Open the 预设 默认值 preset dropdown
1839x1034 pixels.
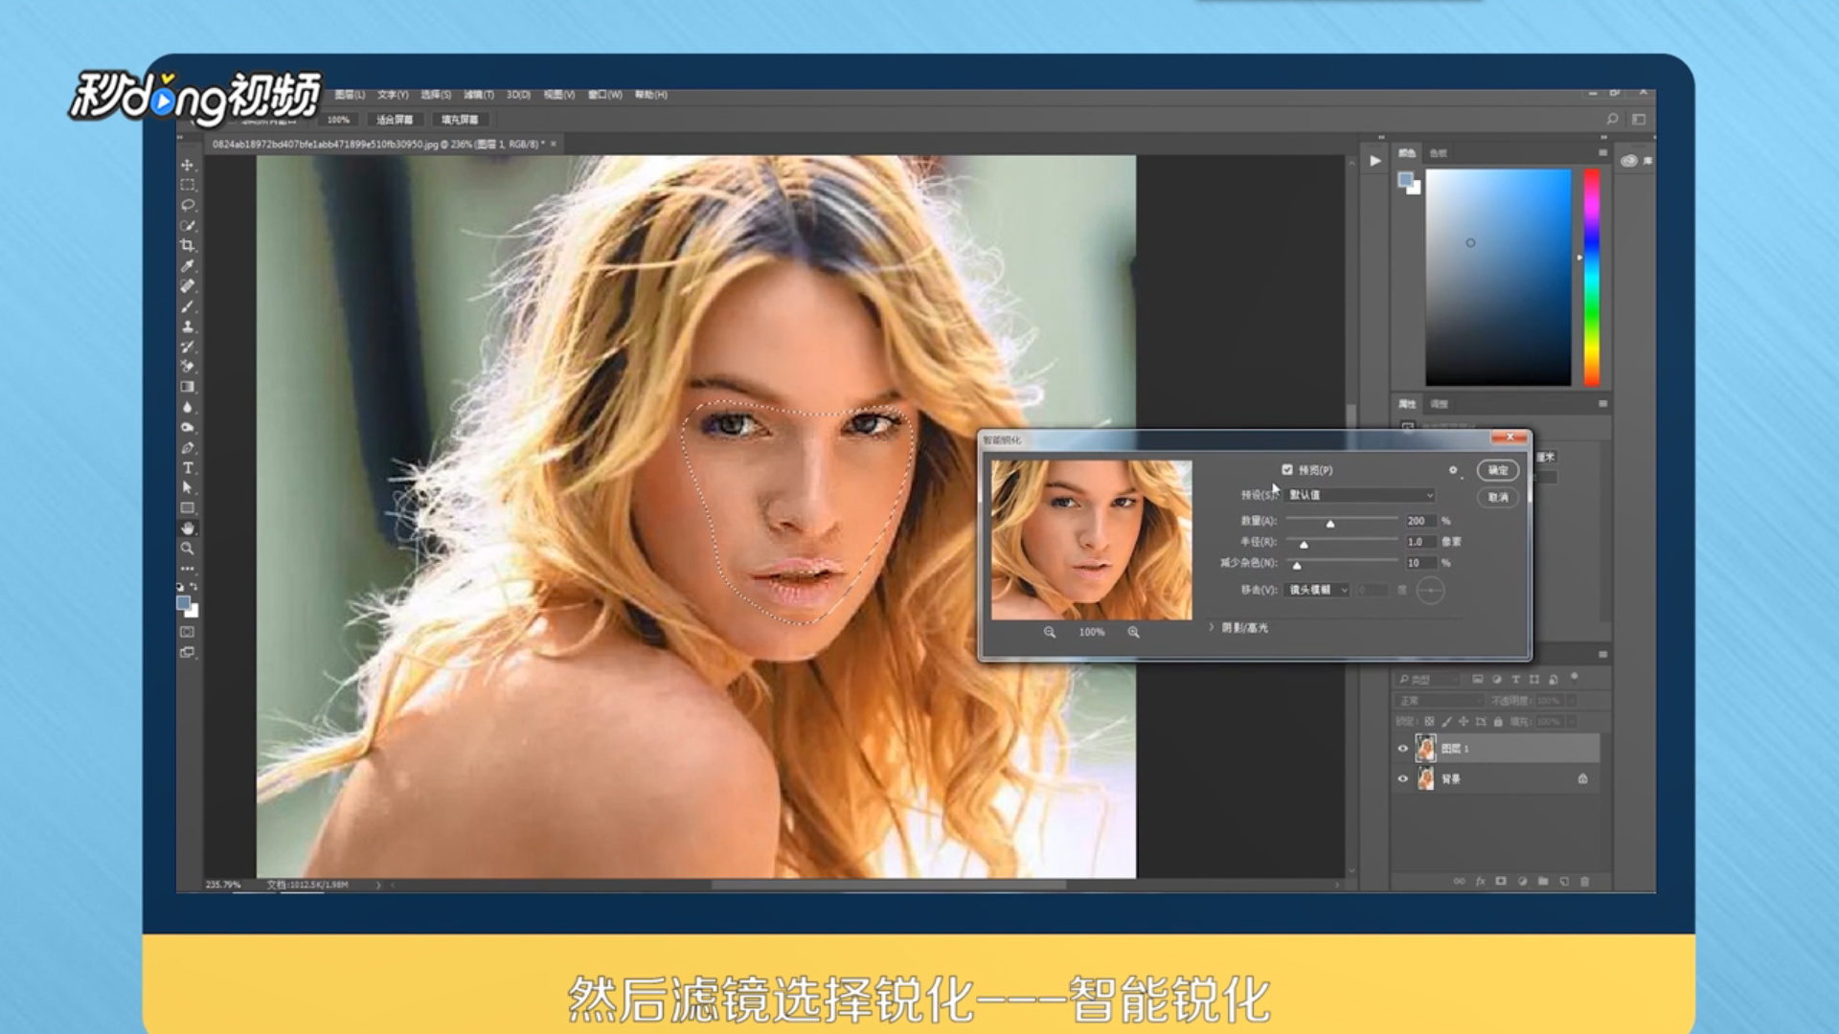[1359, 495]
